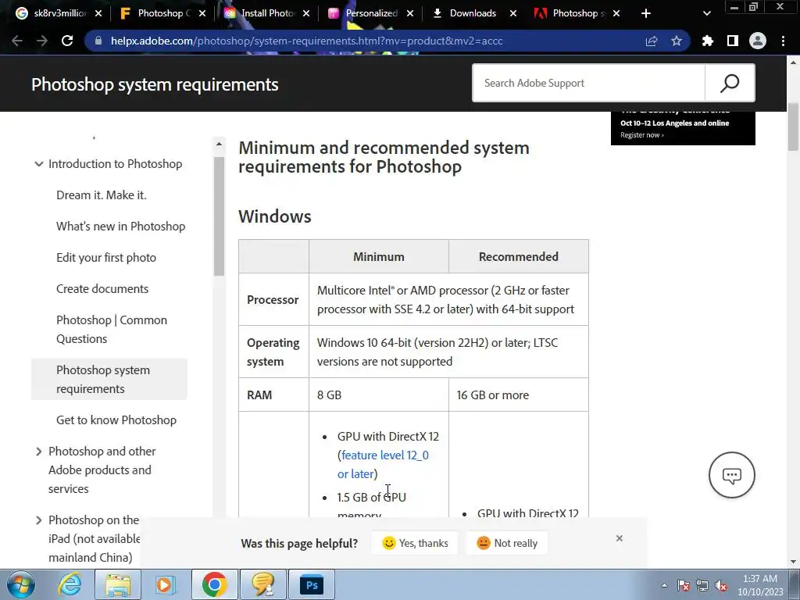Click the share page icon in address bar
This screenshot has width=800, height=600.
click(x=652, y=41)
